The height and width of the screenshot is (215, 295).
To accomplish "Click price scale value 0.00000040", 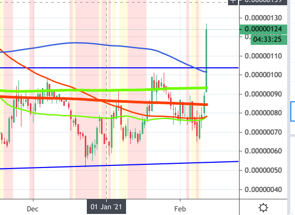I will [263, 189].
